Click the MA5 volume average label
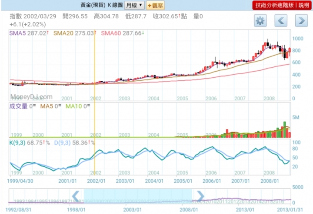Screen dimensions: 313x214 47,106
